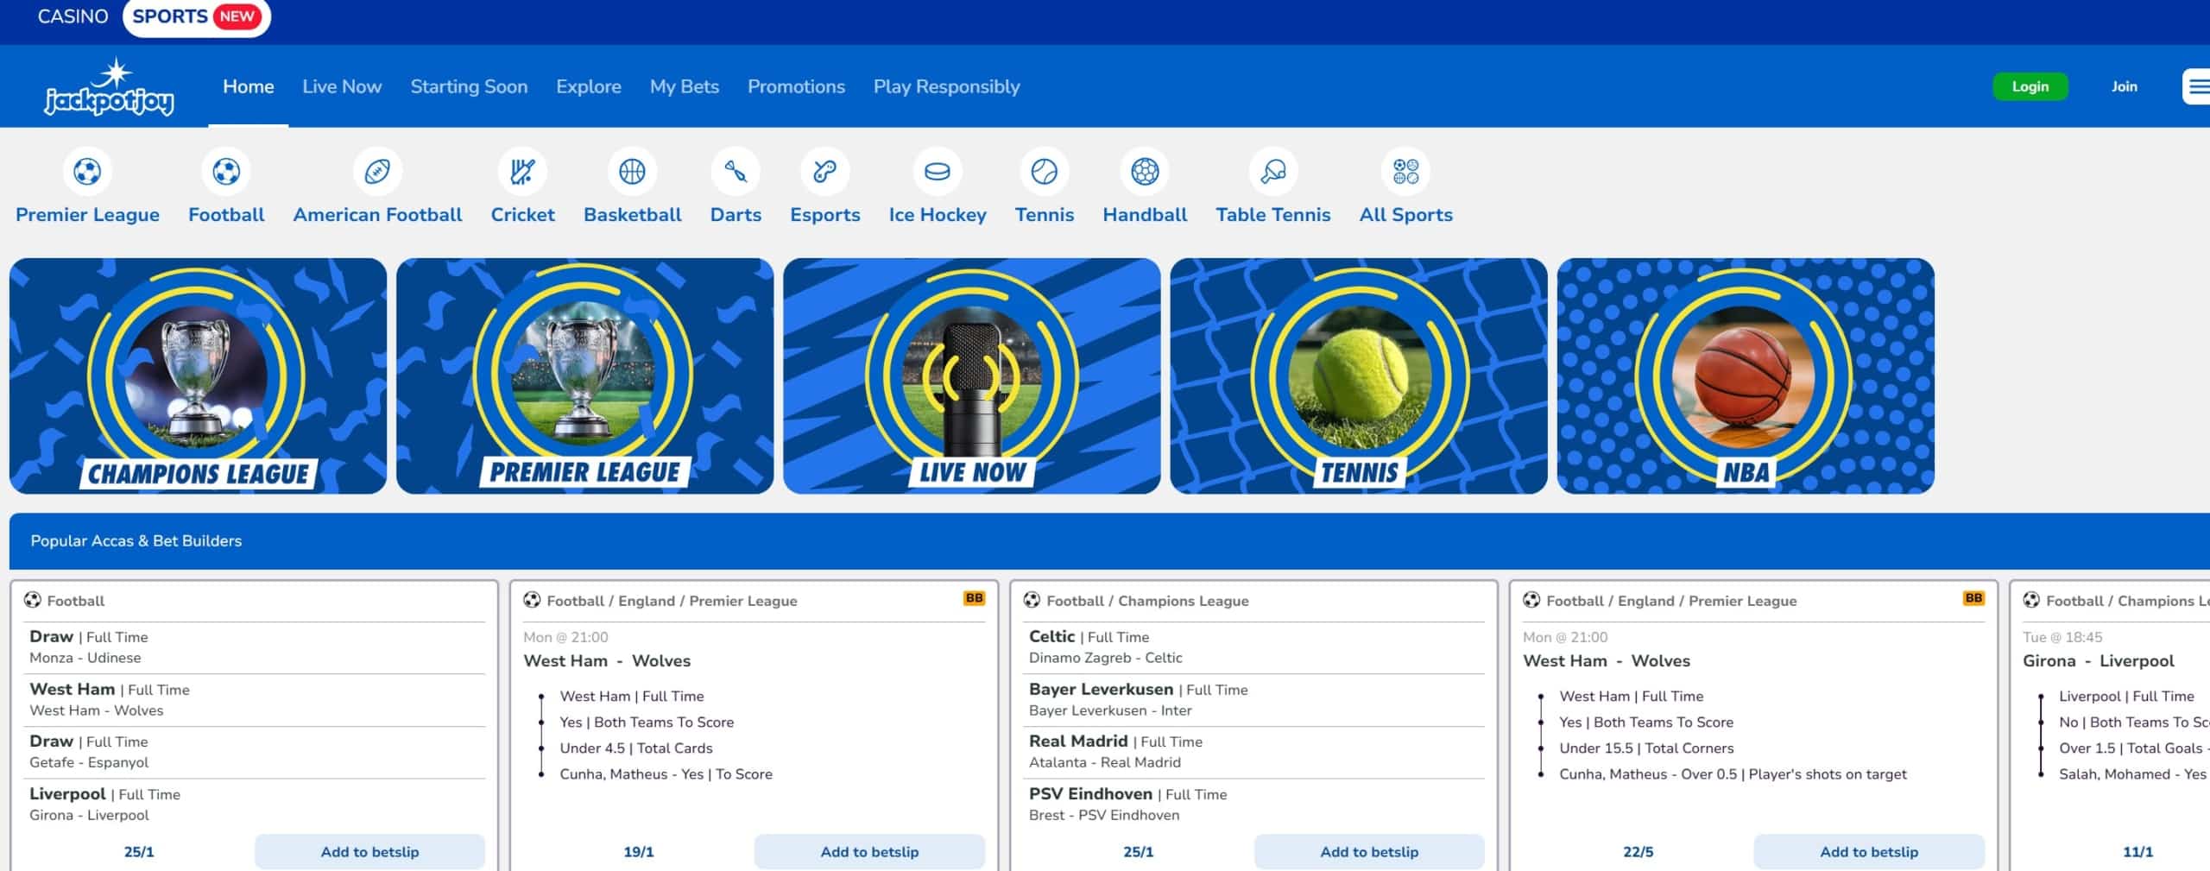Open the Champions League banner

(198, 376)
